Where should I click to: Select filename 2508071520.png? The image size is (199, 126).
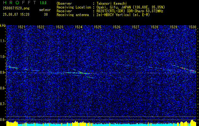click(x=16, y=8)
